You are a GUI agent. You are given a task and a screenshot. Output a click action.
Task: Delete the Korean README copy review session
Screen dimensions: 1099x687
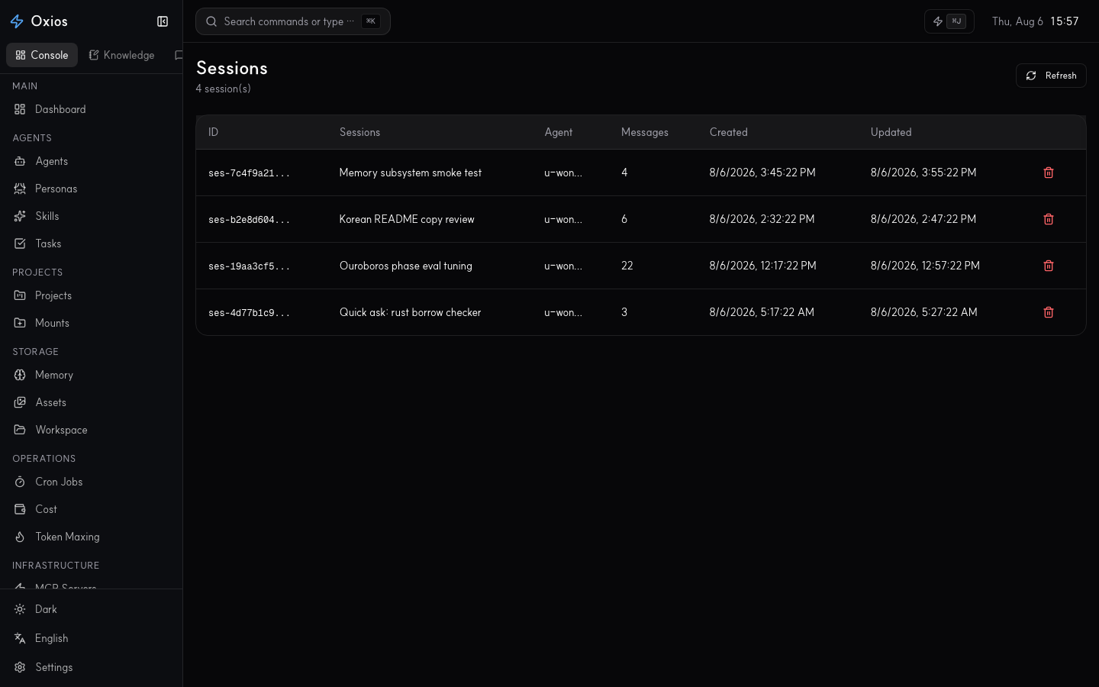pos(1049,219)
